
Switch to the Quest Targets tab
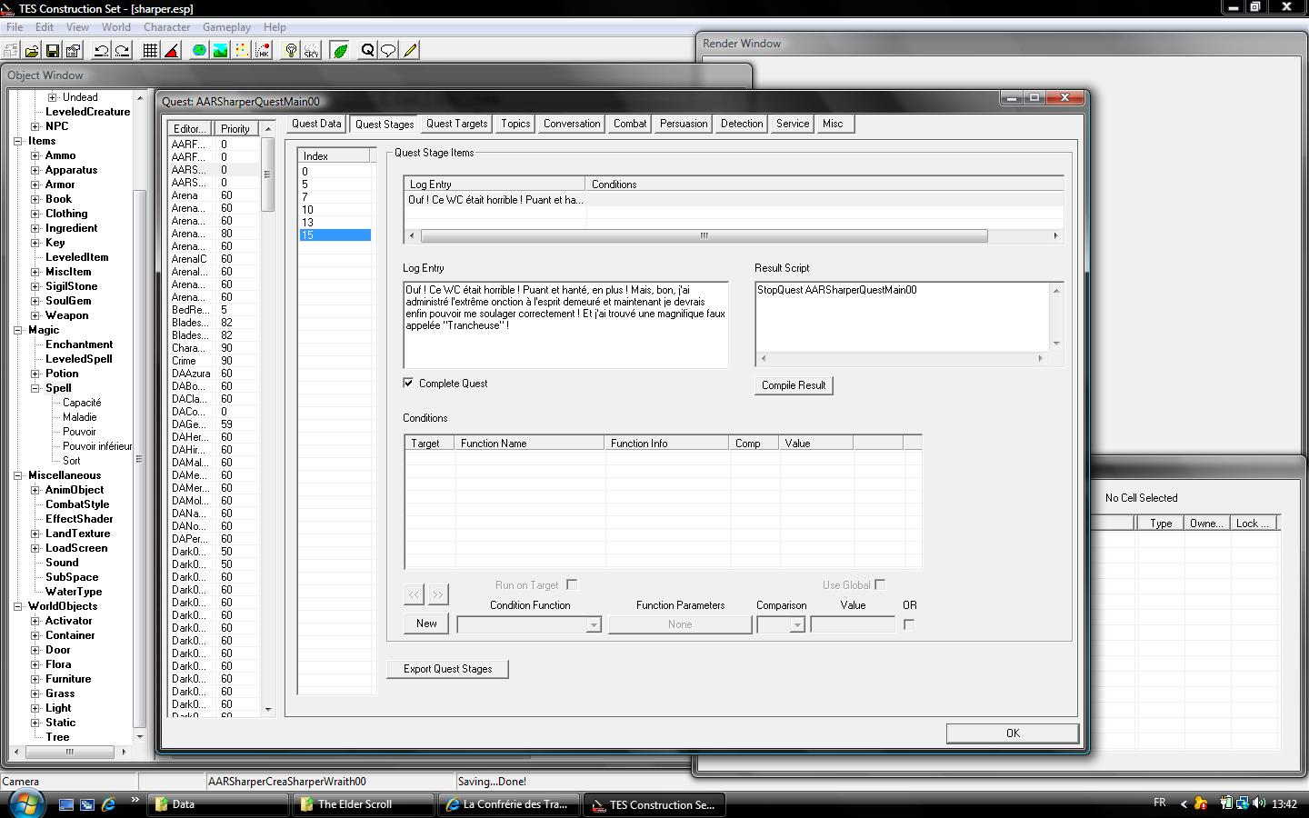(x=456, y=124)
